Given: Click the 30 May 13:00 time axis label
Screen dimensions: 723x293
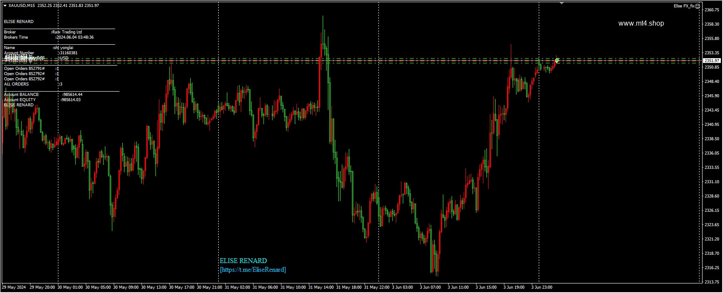Looking at the screenshot, I should (154, 287).
